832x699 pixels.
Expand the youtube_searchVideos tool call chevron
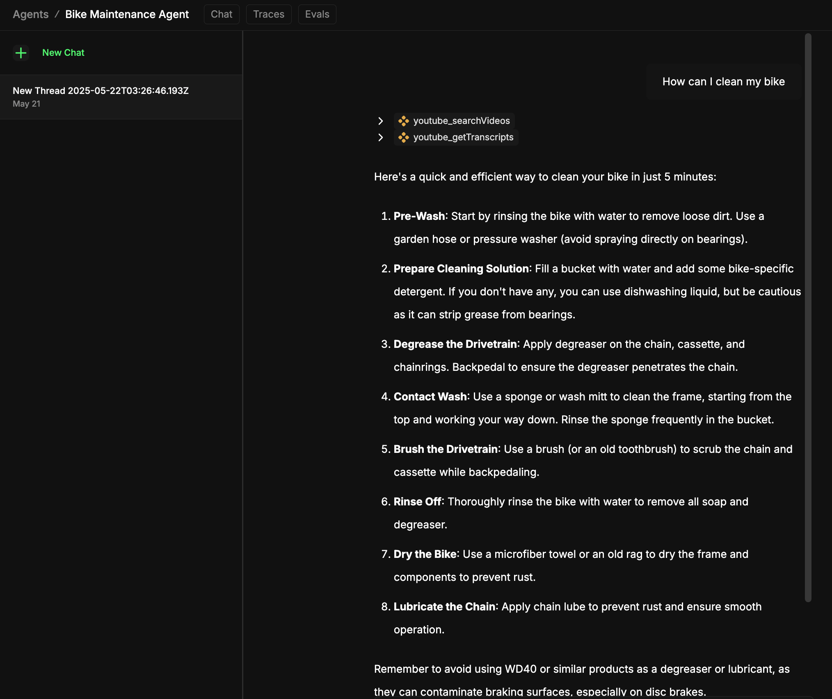381,121
